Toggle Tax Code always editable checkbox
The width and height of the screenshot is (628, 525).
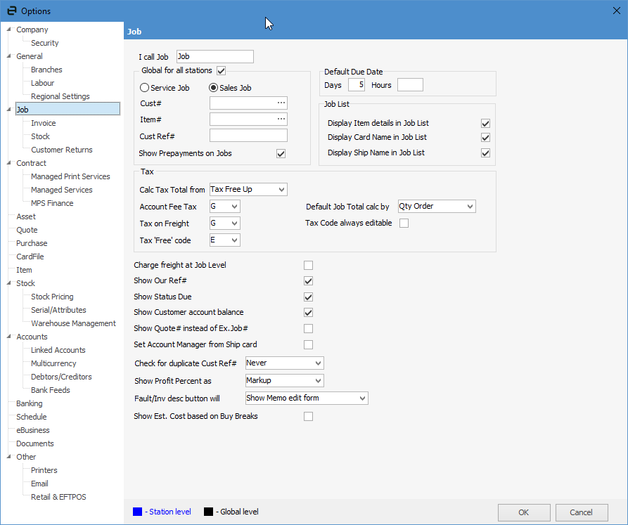tap(404, 223)
